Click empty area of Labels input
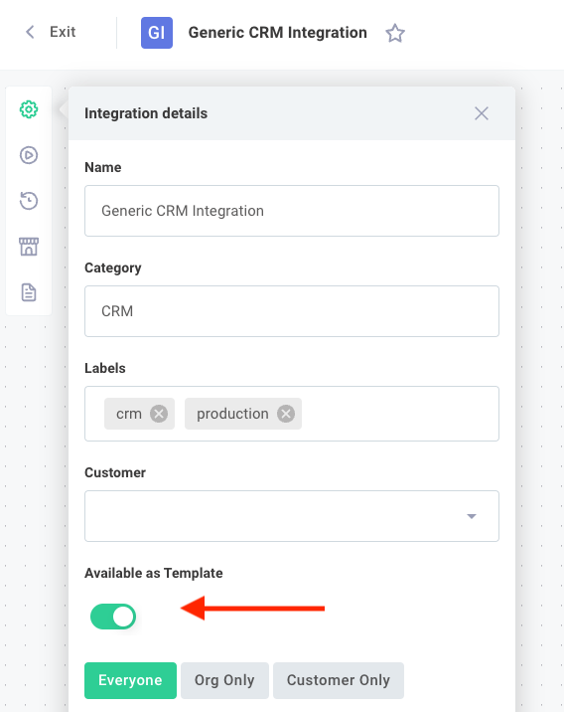The image size is (564, 712). (399, 414)
